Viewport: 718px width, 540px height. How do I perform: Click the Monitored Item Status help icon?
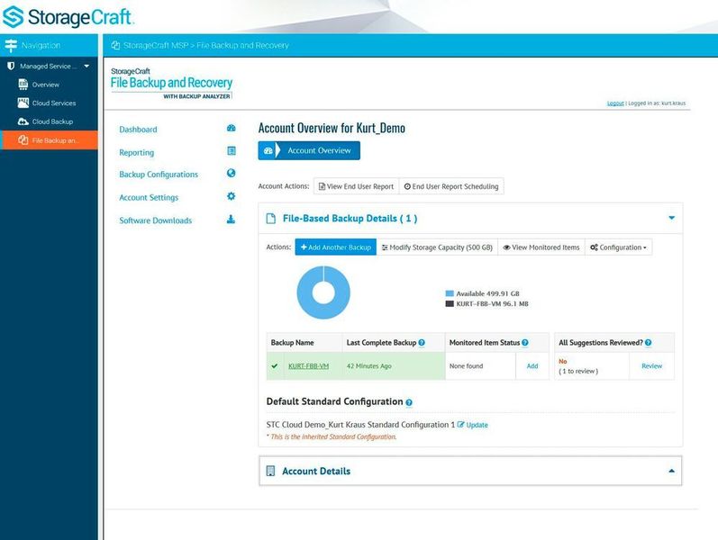pyautogui.click(x=525, y=342)
